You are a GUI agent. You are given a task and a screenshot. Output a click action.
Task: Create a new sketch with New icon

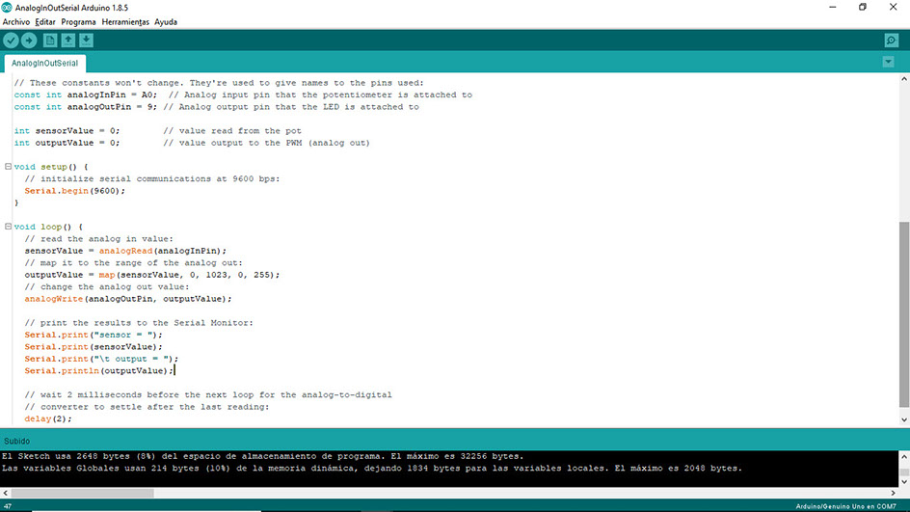(50, 40)
